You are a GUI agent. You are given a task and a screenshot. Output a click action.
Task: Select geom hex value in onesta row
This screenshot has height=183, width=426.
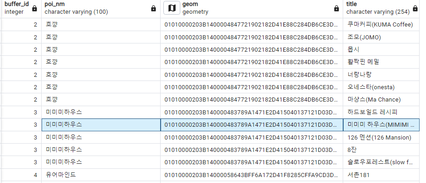251,87
